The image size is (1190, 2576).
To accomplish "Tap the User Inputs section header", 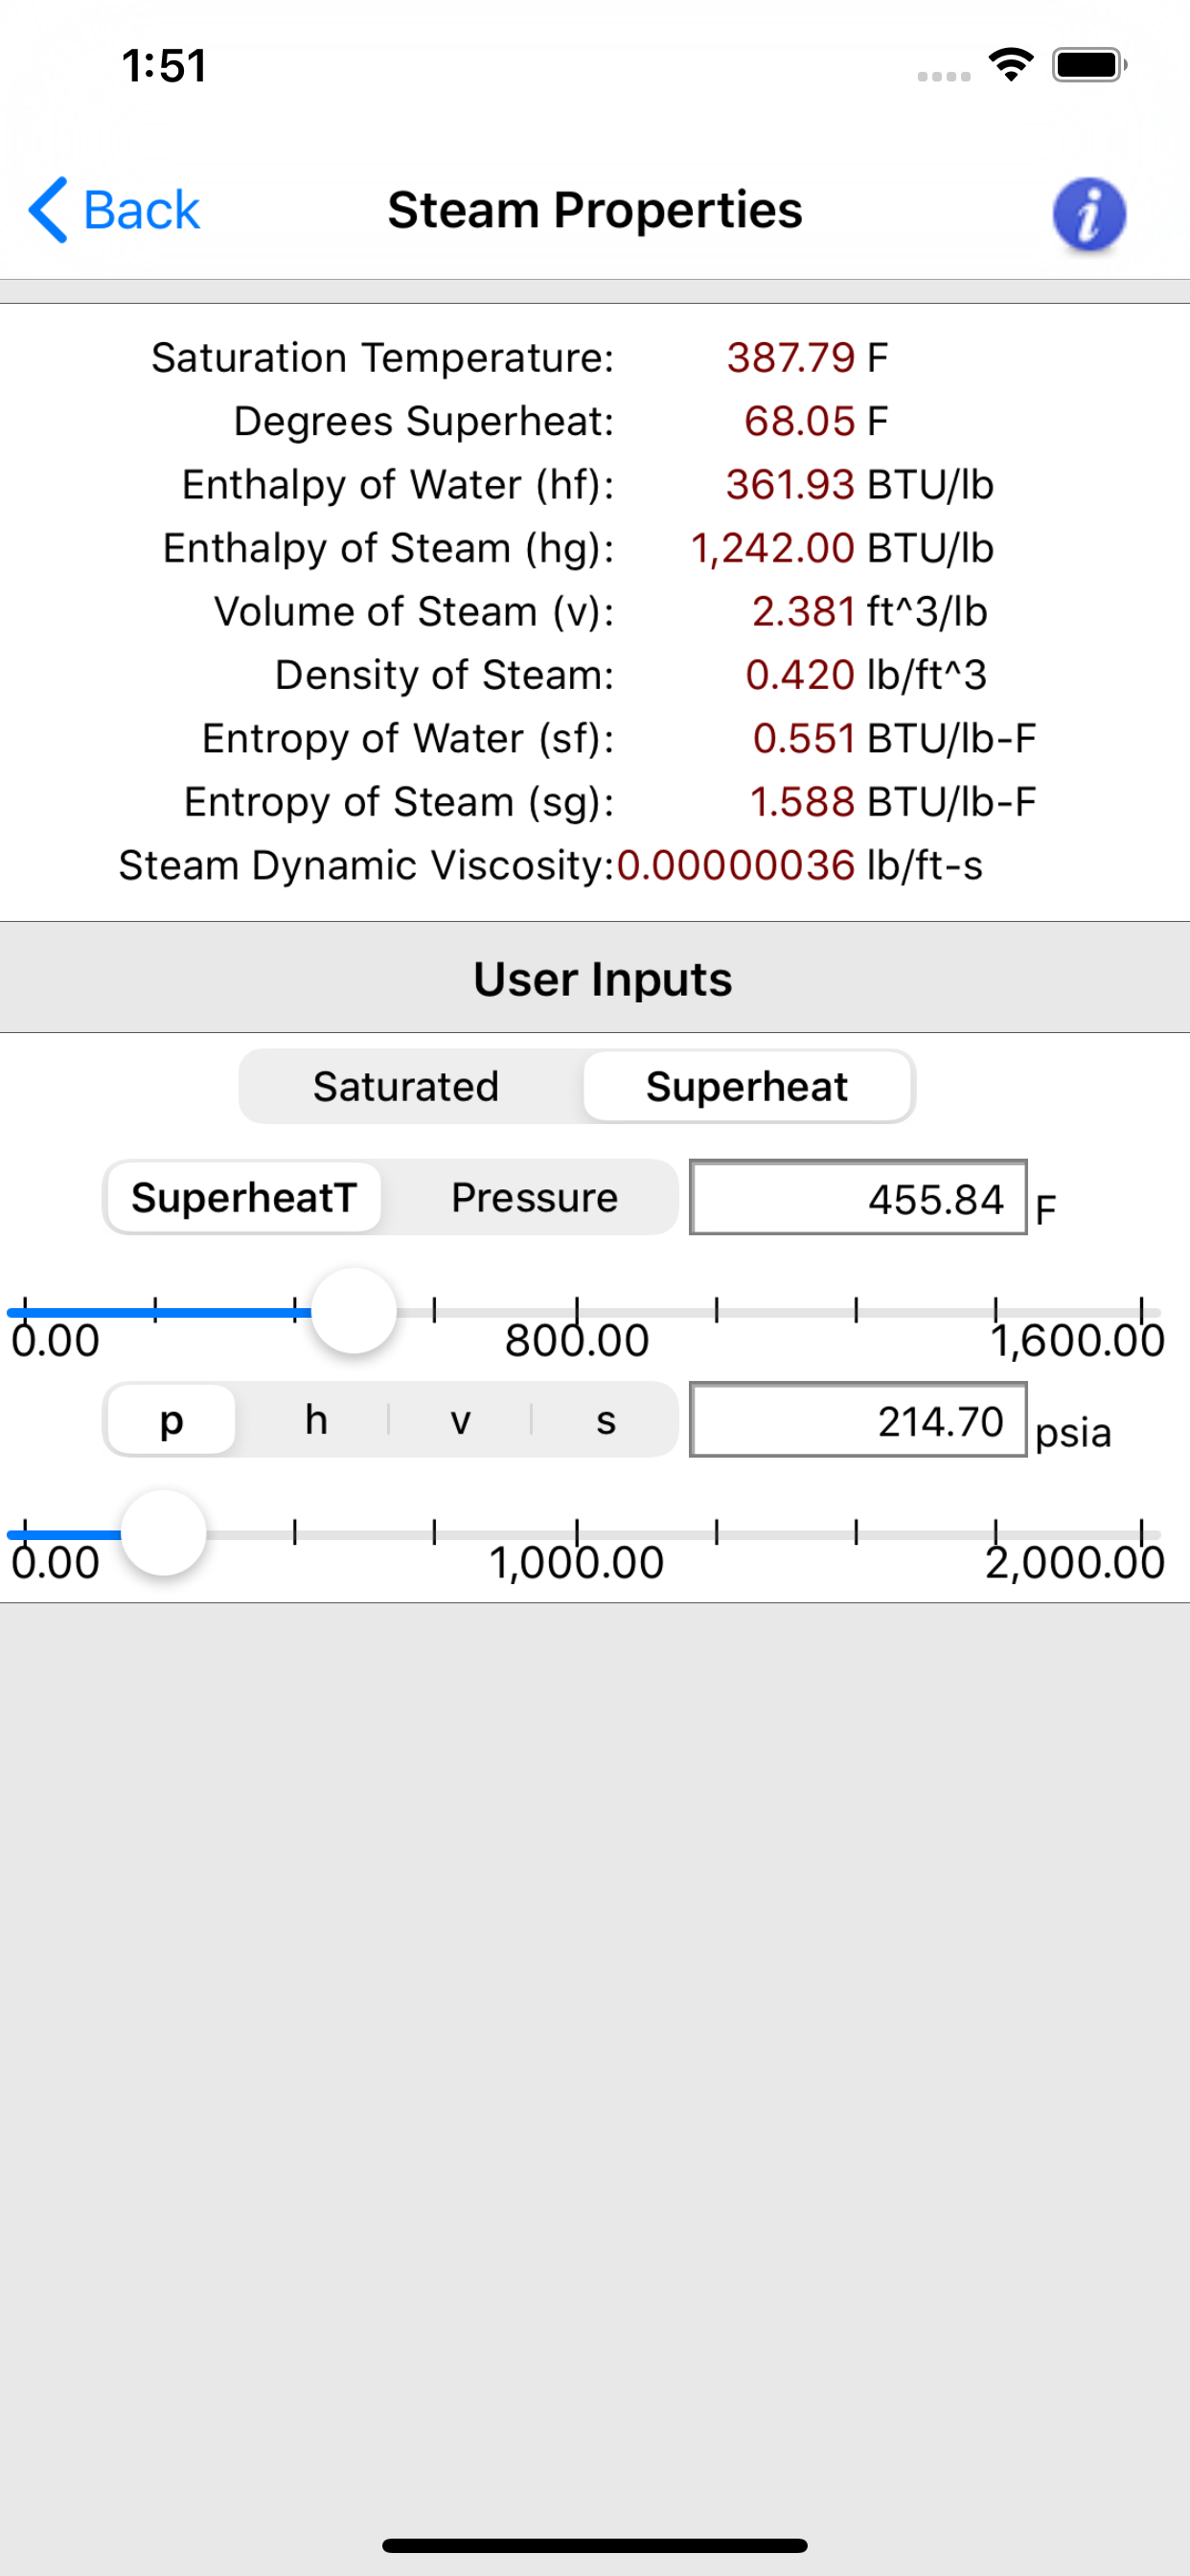I will 602,978.
